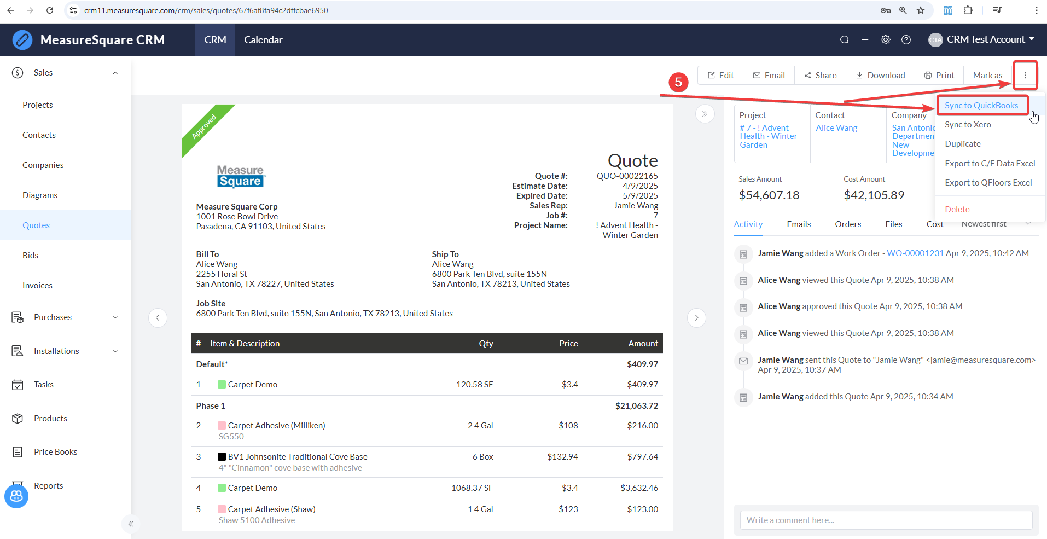
Task: Click the Price Books icon
Action: tap(18, 452)
